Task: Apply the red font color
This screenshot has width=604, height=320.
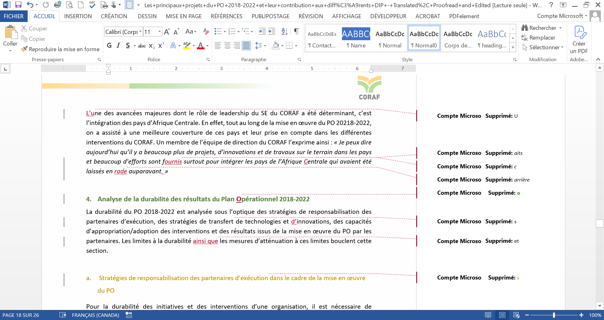Action: pyautogui.click(x=201, y=46)
